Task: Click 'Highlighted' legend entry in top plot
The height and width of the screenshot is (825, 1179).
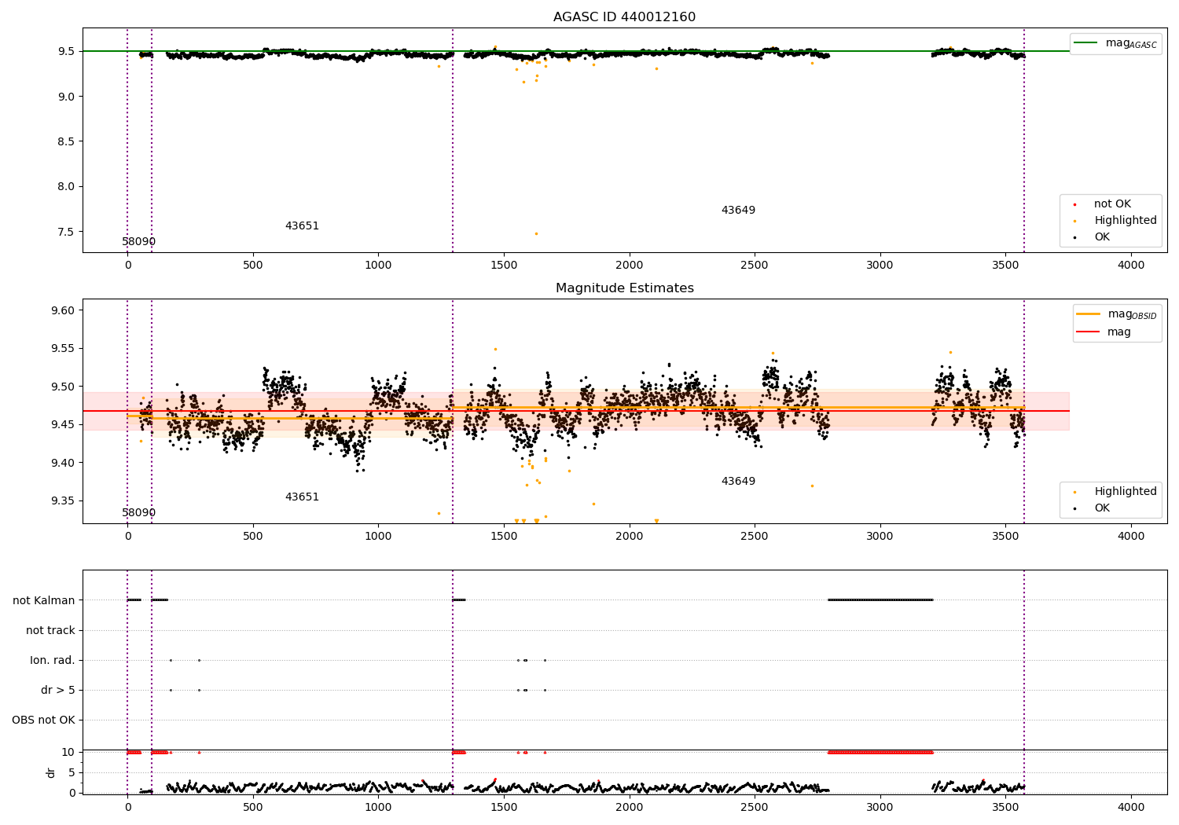Action: [1116, 221]
